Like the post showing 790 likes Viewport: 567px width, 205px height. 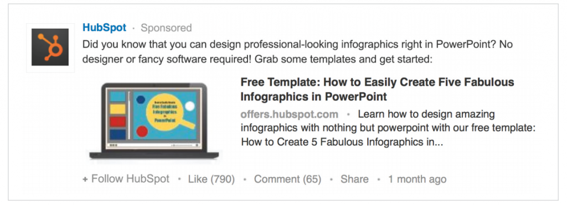point(211,179)
